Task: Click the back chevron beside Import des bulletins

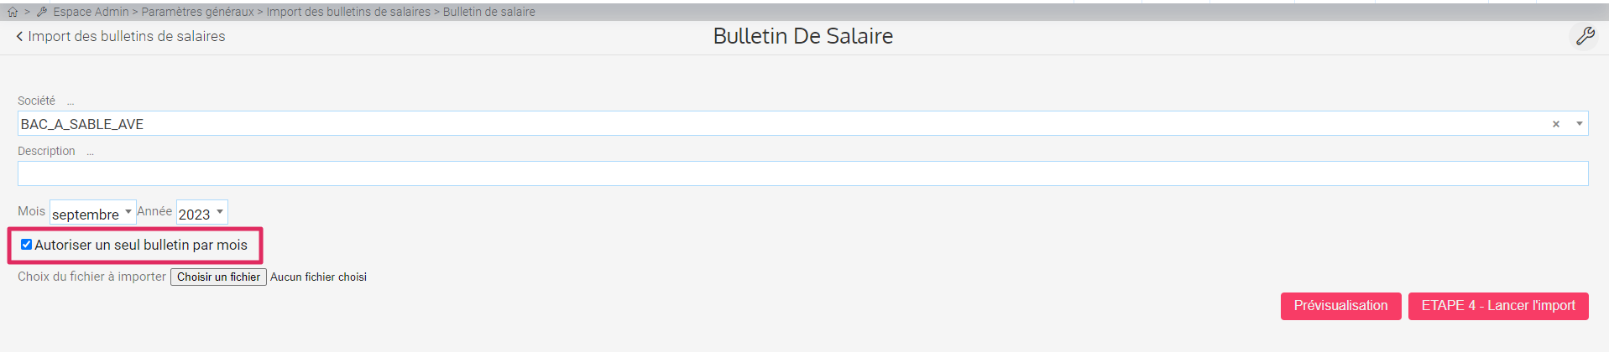Action: 20,36
